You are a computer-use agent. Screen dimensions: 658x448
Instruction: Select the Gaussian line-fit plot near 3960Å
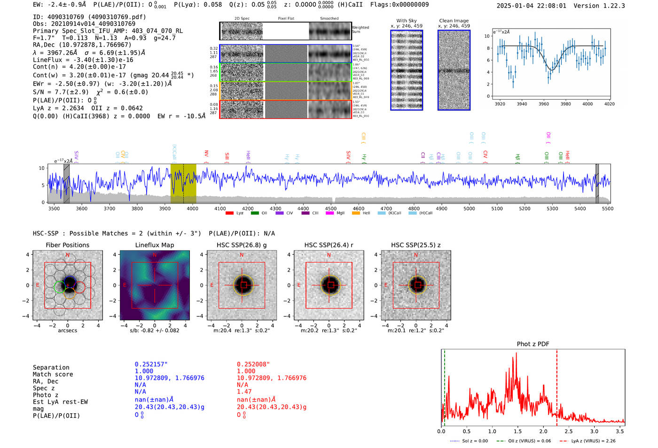point(551,63)
